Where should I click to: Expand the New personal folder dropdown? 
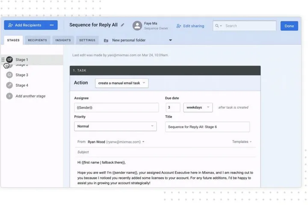pos(171,40)
